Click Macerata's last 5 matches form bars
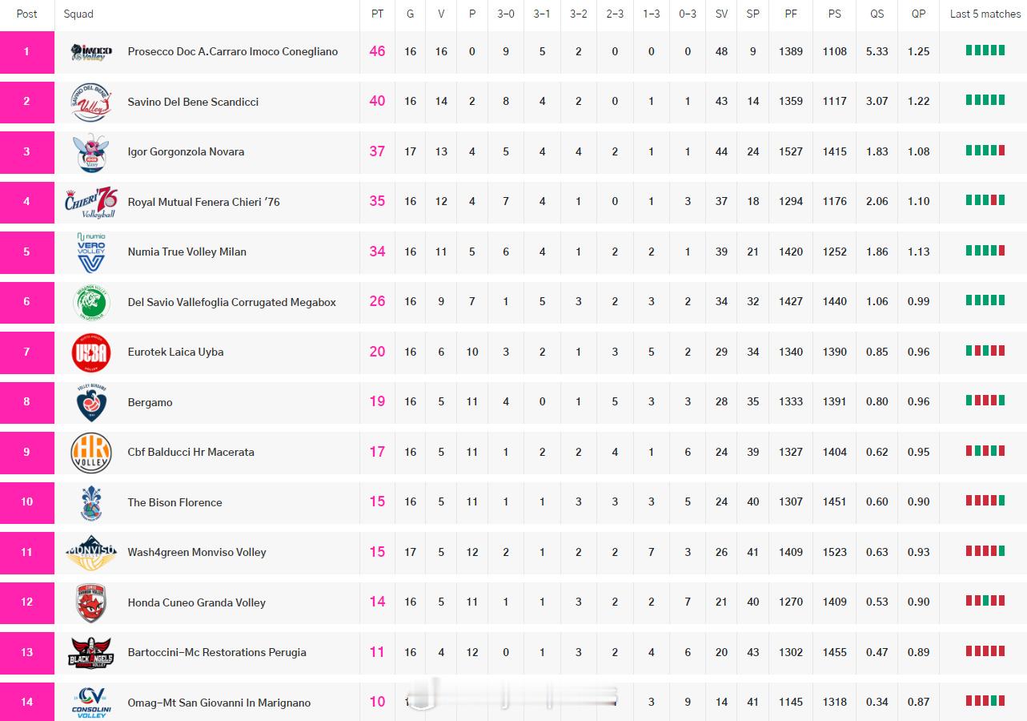The height and width of the screenshot is (721, 1027). click(985, 450)
